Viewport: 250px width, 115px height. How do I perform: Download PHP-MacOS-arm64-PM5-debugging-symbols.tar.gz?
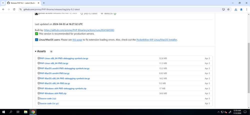pos(64,68)
